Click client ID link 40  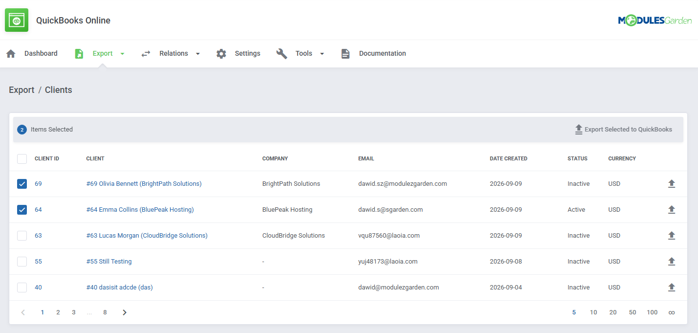(38, 288)
